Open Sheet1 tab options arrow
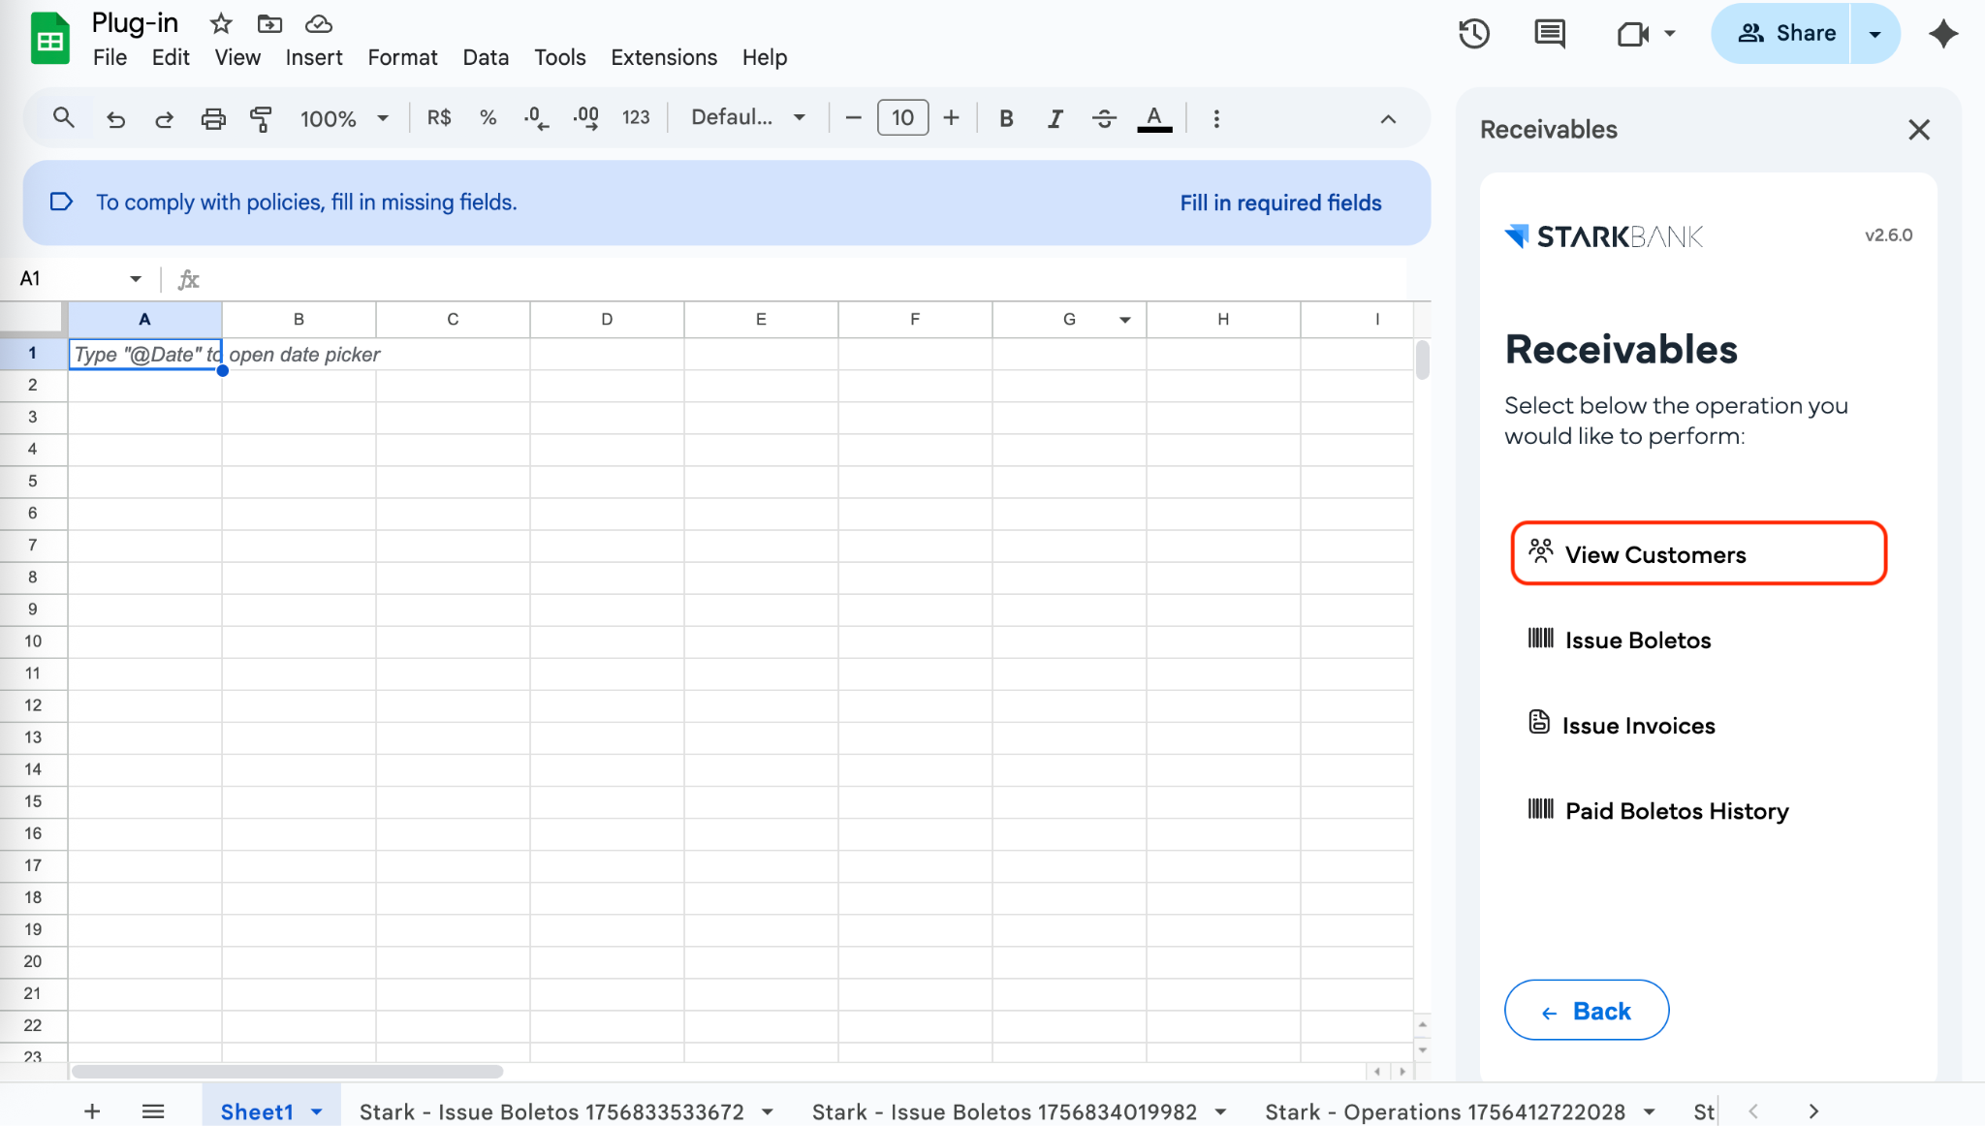 [317, 1111]
